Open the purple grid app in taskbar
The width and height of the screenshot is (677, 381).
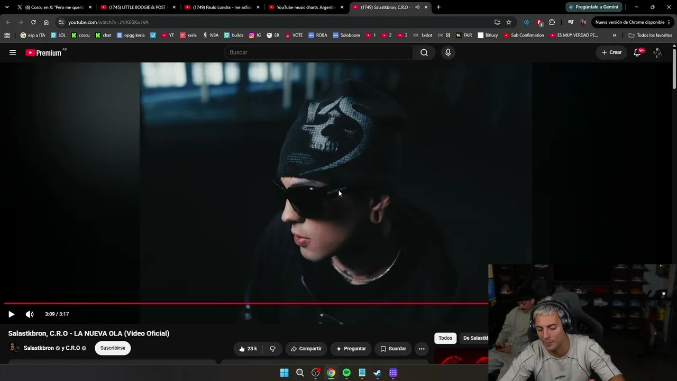click(x=393, y=373)
